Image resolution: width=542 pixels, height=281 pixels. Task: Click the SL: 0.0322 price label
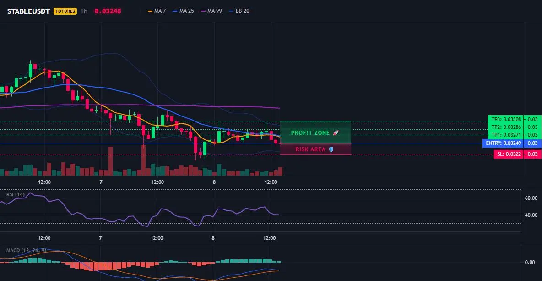pos(509,154)
